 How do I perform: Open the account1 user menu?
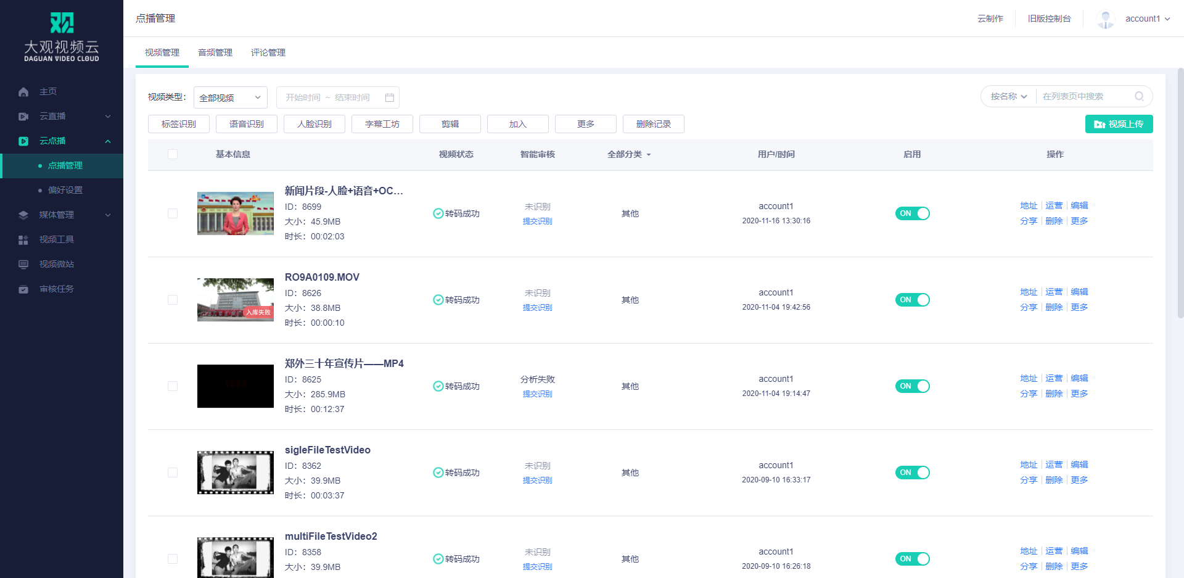coord(1146,19)
